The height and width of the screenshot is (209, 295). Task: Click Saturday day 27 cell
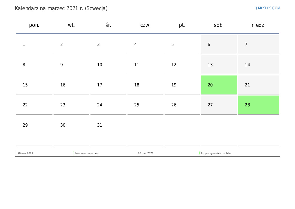[219, 105]
